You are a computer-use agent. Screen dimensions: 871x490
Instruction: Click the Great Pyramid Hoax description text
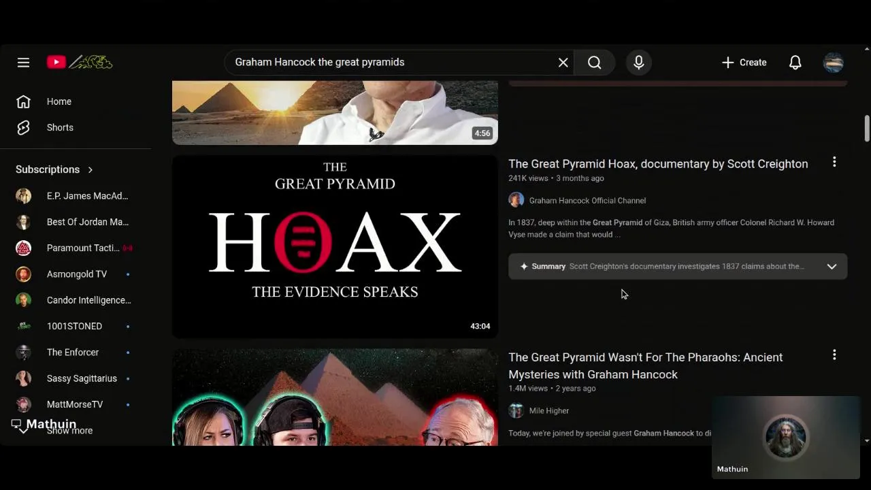tap(671, 229)
